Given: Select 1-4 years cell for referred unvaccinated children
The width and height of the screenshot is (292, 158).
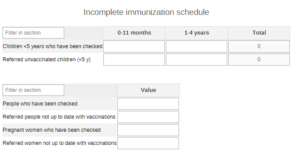Looking at the screenshot, I should click(x=197, y=60).
